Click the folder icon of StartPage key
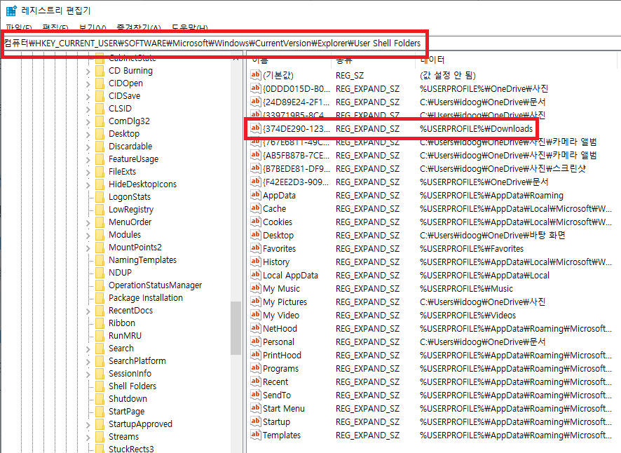The height and width of the screenshot is (453, 621). pos(100,412)
